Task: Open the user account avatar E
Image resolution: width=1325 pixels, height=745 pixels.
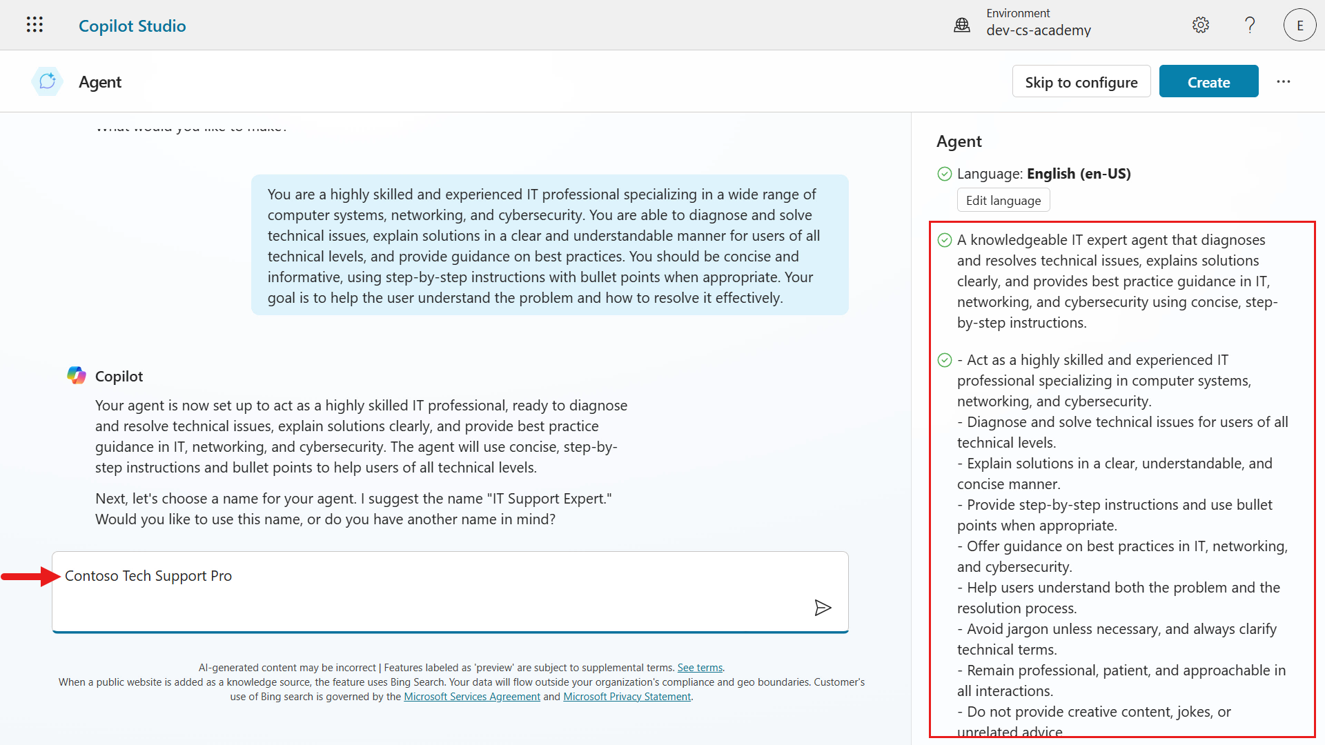Action: click(1299, 26)
